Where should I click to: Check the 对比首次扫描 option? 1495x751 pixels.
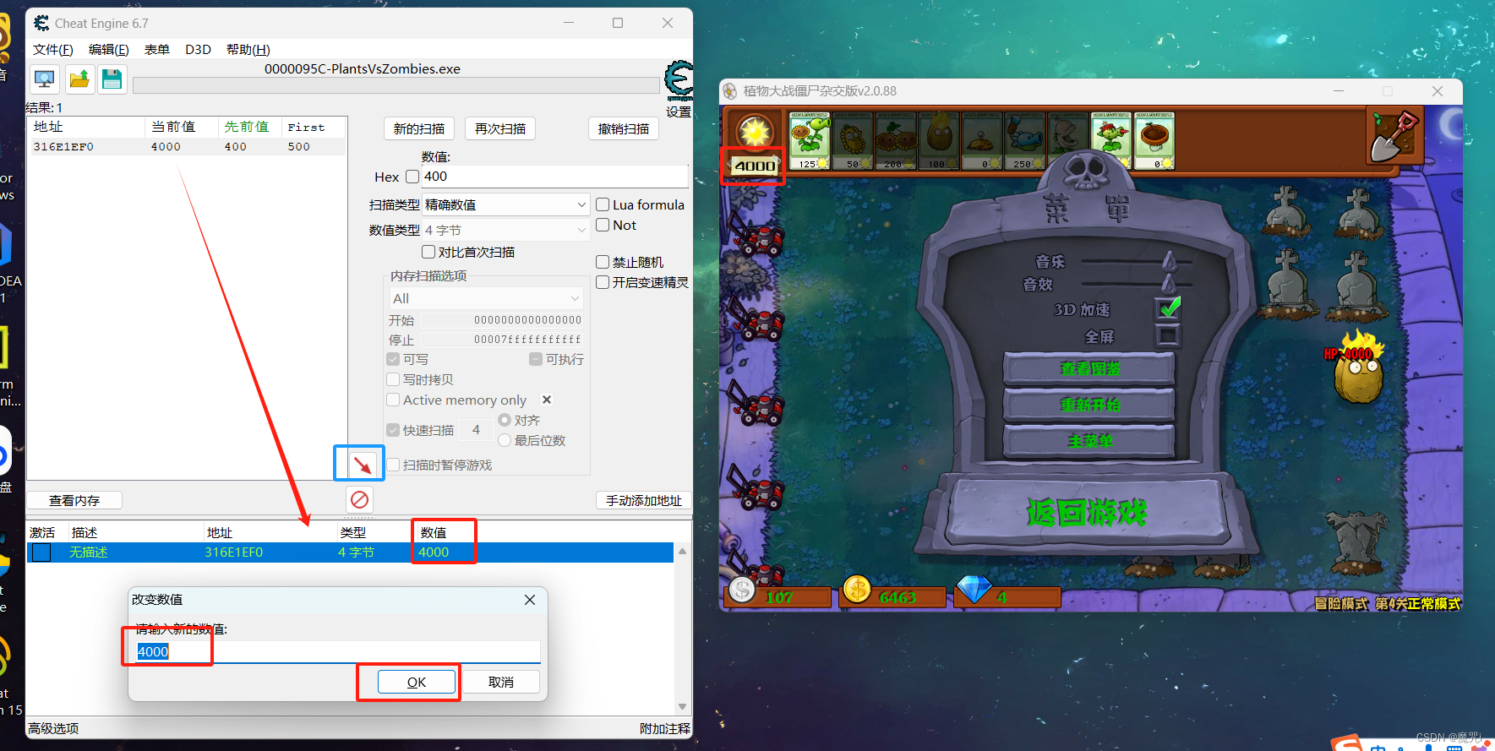428,252
